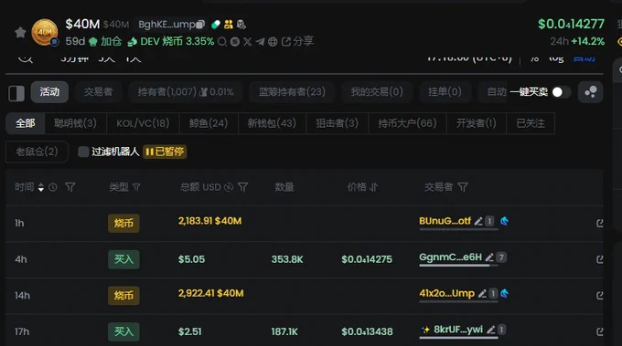Filter by 鲸鱼(24)
Screen dimensions: 622x346
coord(209,123)
